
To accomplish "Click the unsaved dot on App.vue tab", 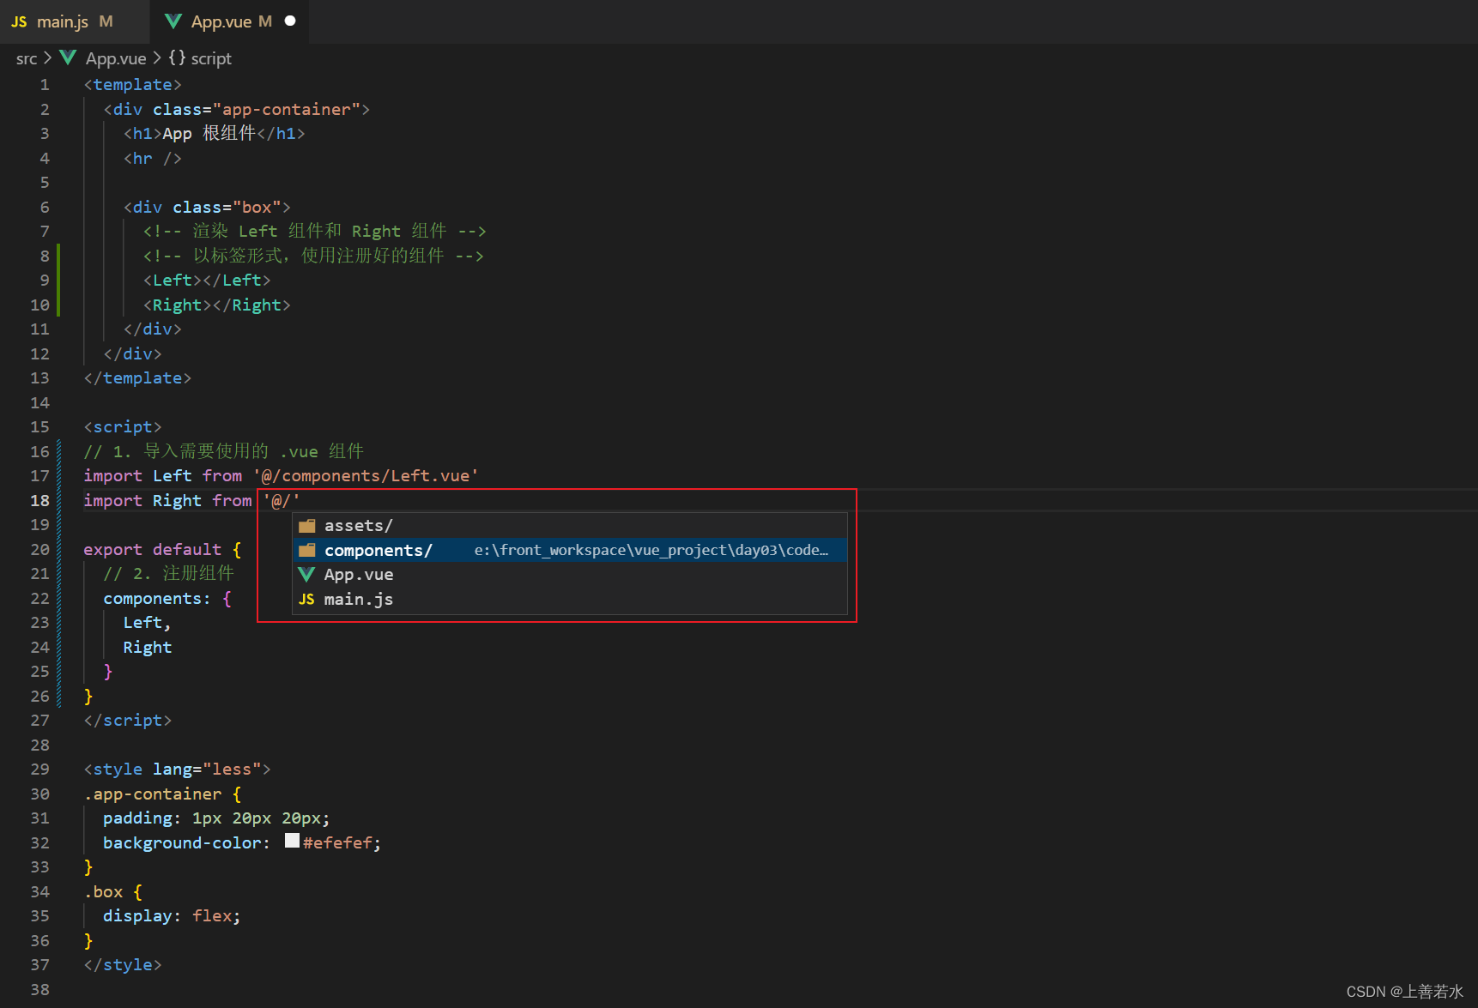I will click(x=290, y=21).
